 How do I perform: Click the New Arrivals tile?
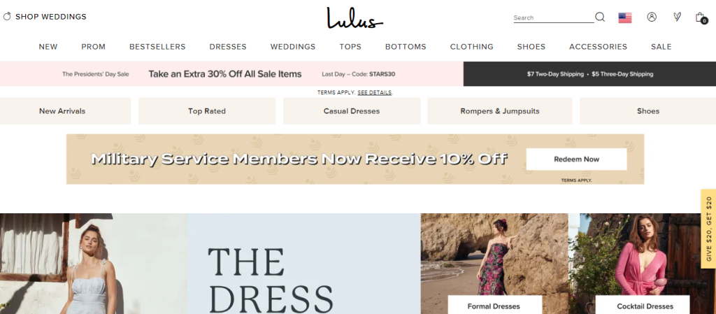(x=62, y=111)
